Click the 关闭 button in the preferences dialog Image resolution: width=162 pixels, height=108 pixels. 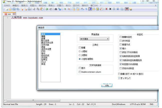[107, 85]
